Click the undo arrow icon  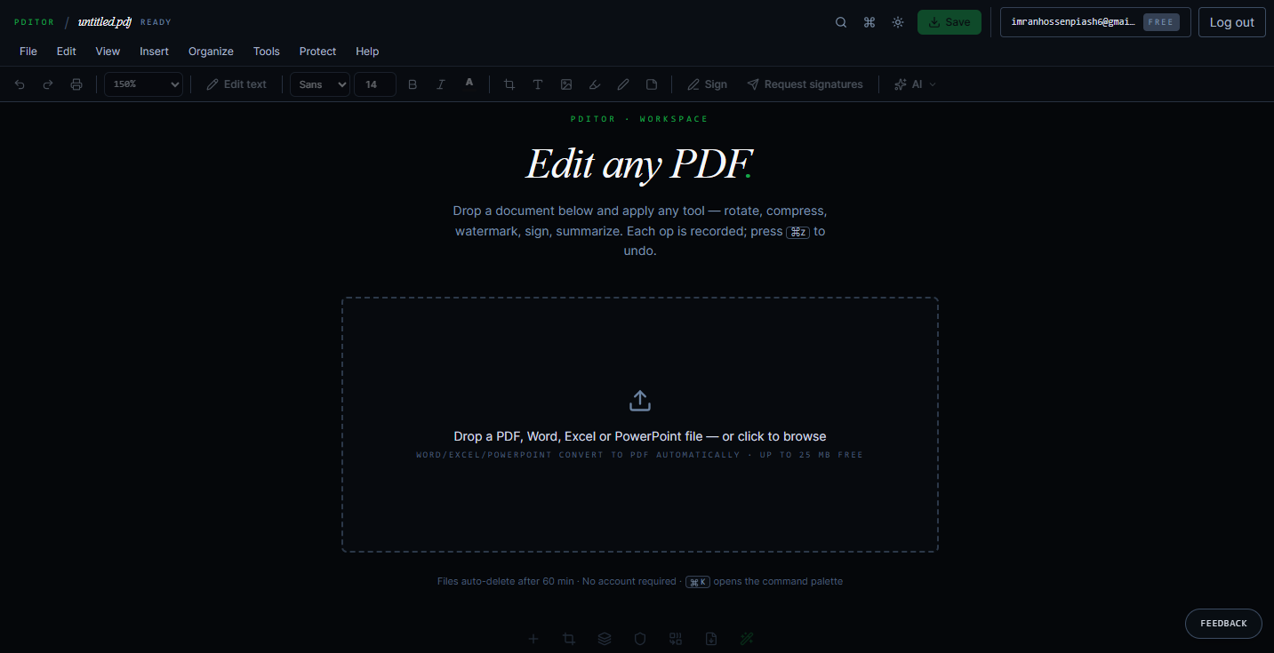pos(20,84)
